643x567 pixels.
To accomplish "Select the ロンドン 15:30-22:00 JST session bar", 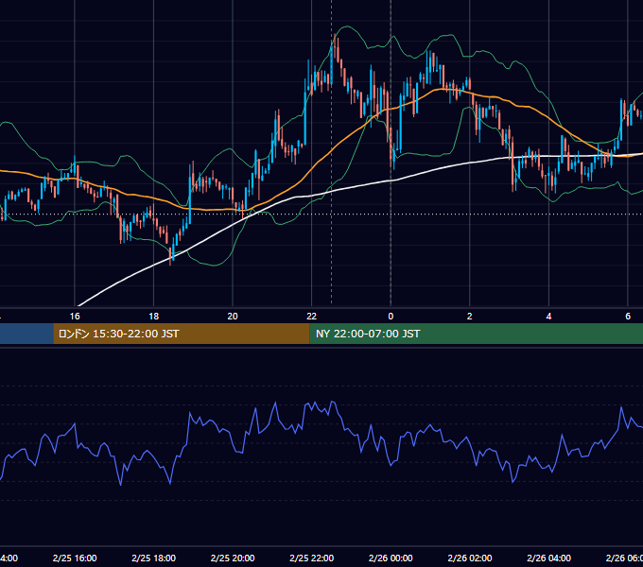I will pos(182,334).
